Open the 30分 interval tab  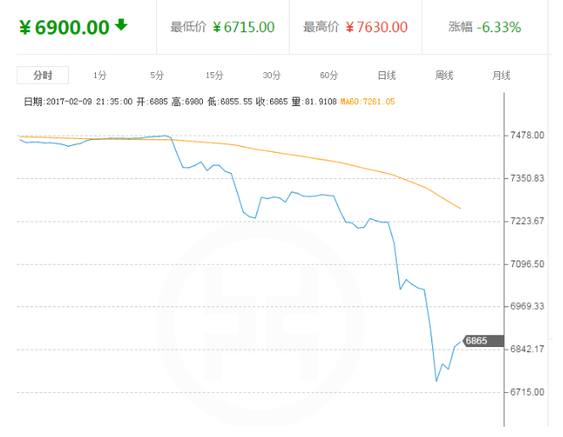point(272,76)
